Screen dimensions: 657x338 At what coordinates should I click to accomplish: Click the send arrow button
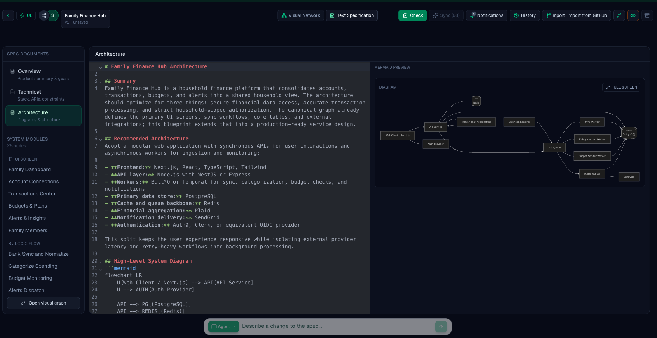(441, 327)
